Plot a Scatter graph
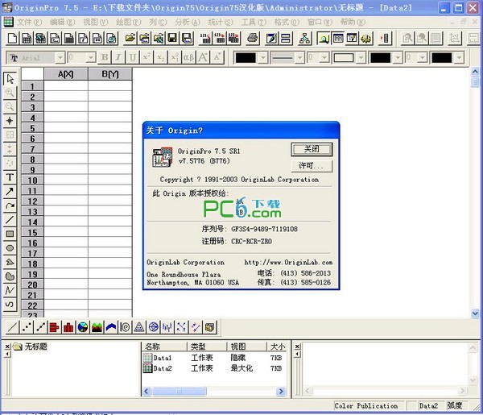The height and width of the screenshot is (415, 483). 27,327
